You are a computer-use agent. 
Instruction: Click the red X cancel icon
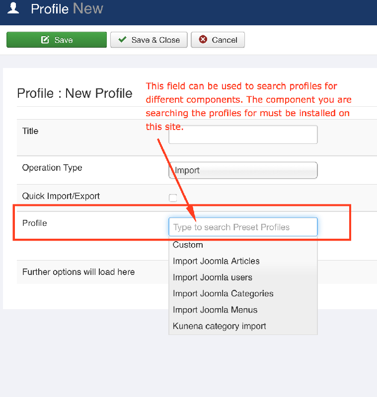tap(203, 40)
